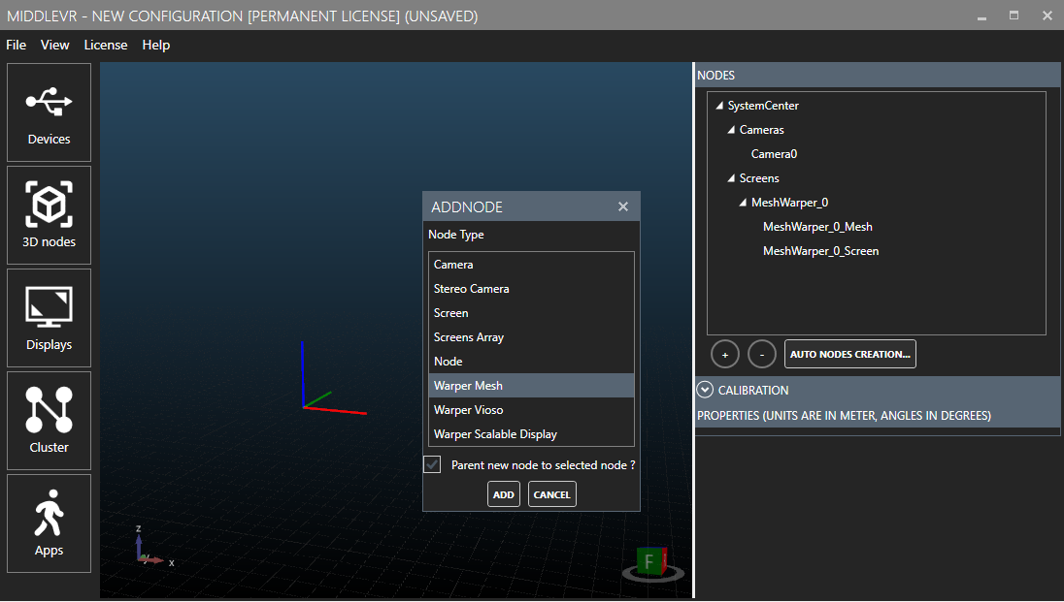Maximize the MiddleVR window
1064x602 pixels.
click(x=1014, y=16)
